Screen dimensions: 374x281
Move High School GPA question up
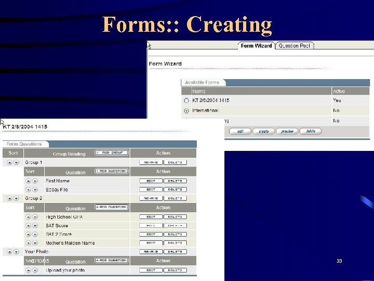(29, 217)
